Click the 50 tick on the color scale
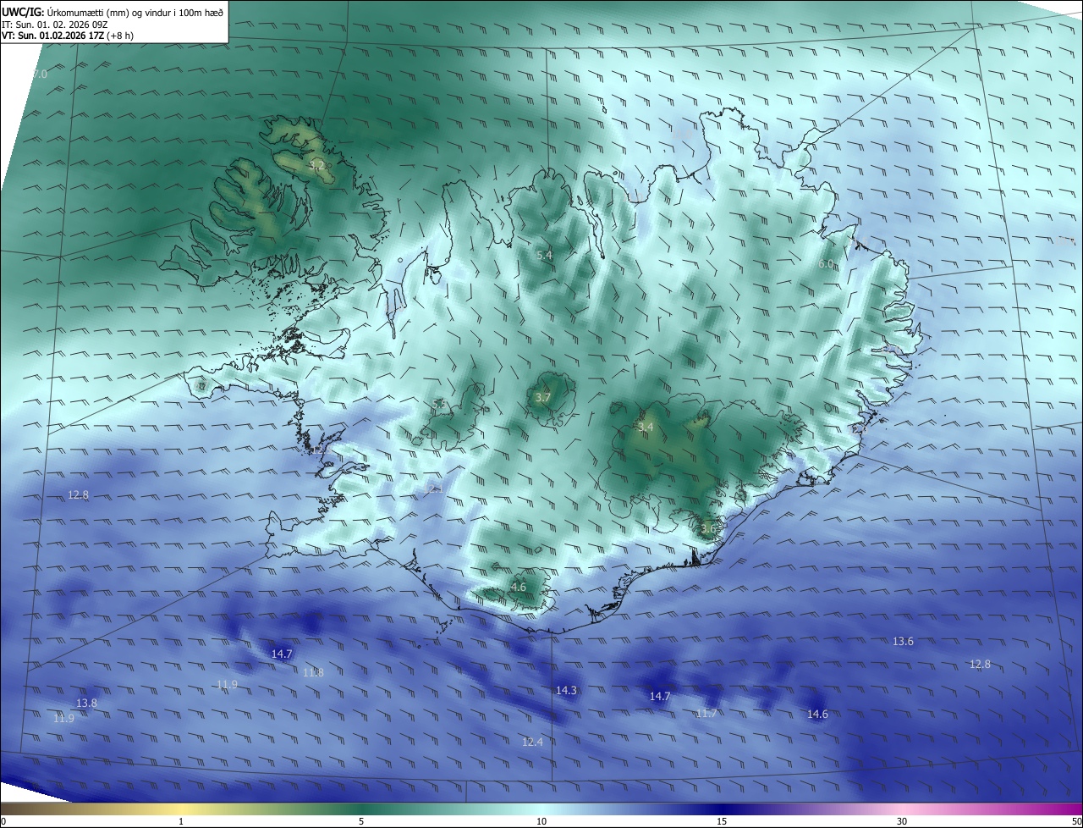The height and width of the screenshot is (828, 1083). (1076, 821)
